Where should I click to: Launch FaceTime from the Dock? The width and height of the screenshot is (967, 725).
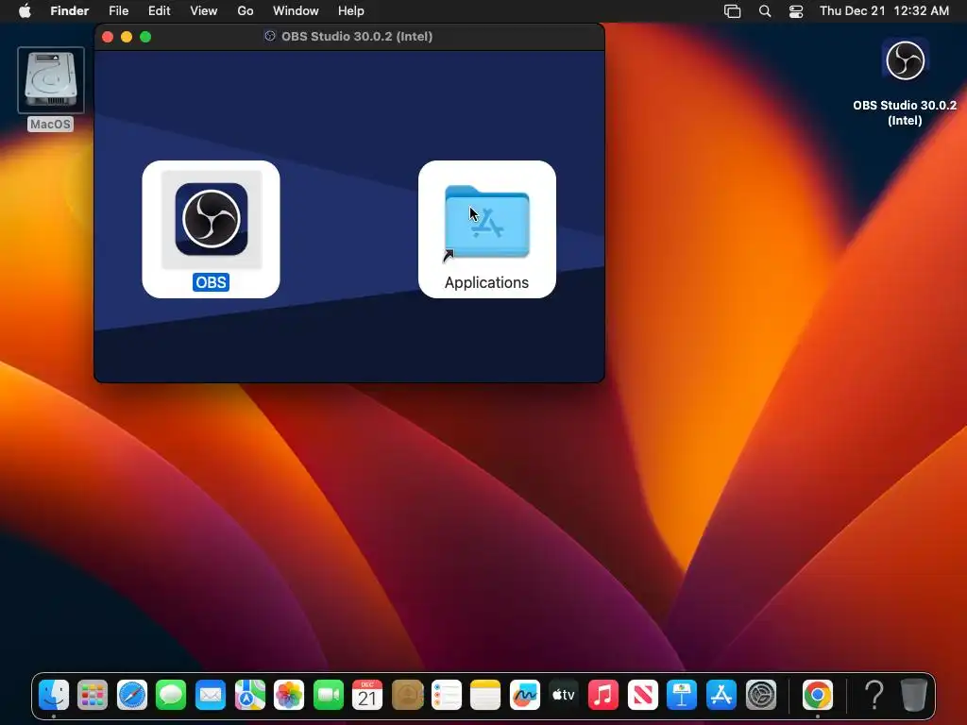pos(328,695)
